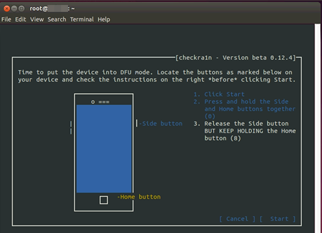Click the Side button marker on the diagram
Image resolution: width=322 pixels, height=233 pixels.
pyautogui.click(x=137, y=123)
